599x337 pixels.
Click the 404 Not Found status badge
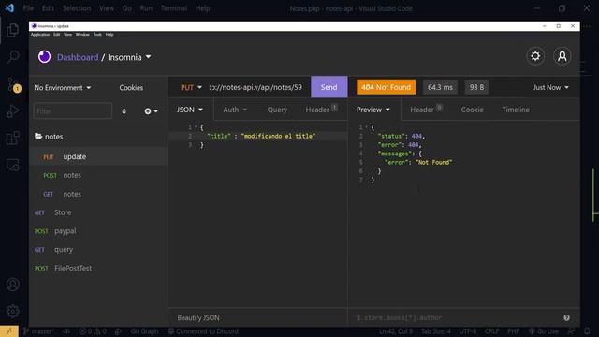(x=387, y=87)
